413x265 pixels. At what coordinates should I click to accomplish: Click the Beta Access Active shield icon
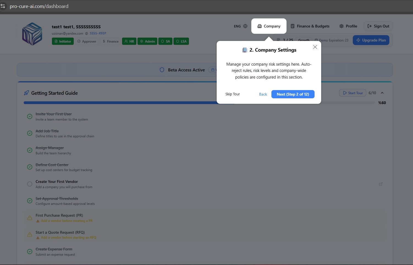click(162, 70)
